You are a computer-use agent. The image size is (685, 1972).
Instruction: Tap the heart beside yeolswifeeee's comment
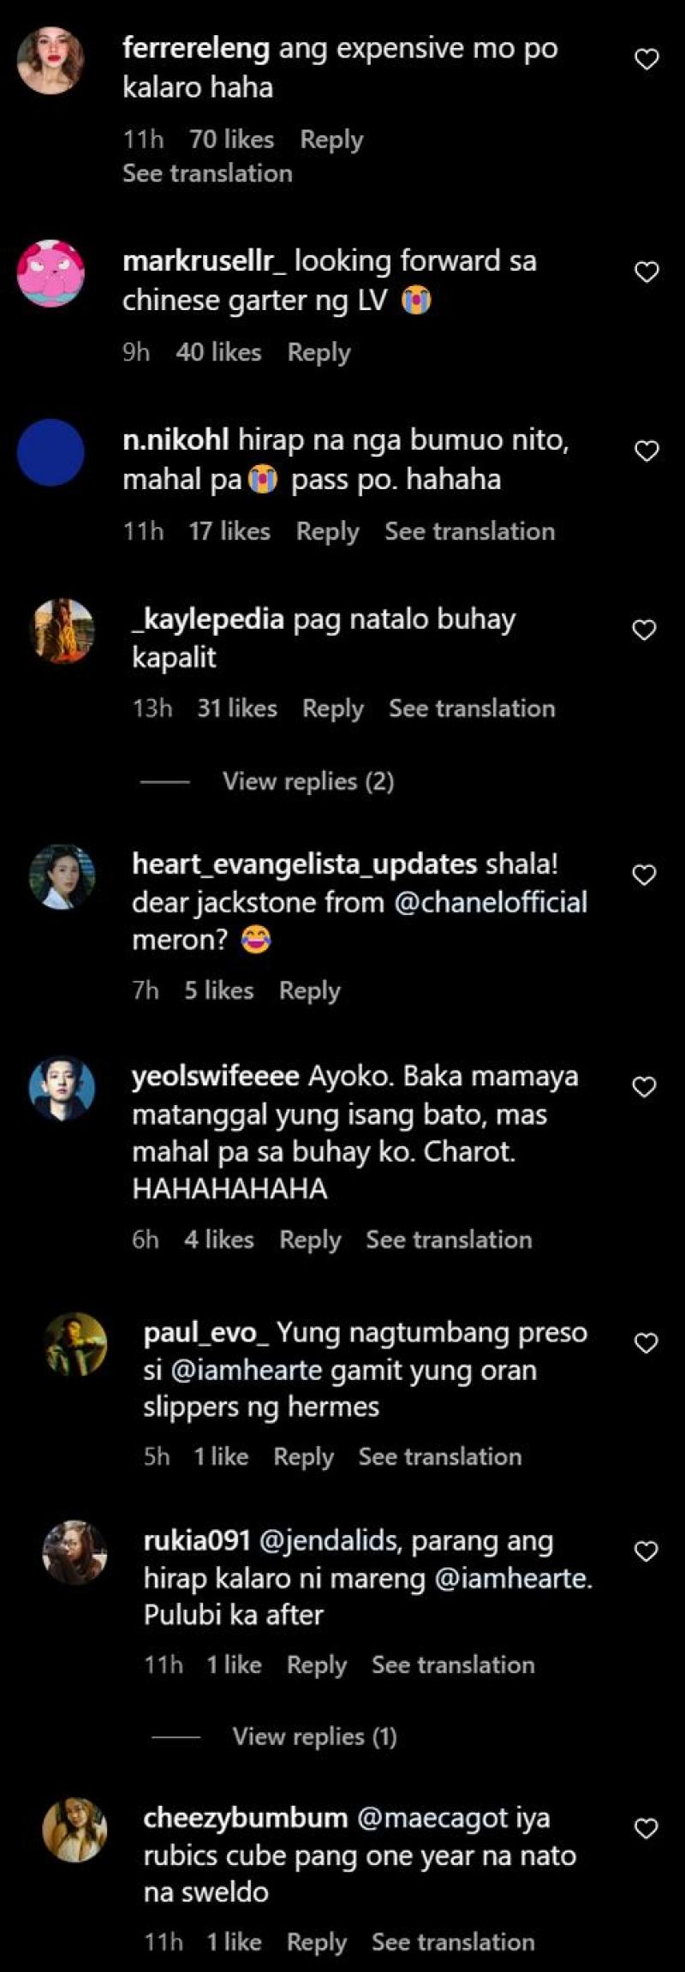tap(644, 1087)
